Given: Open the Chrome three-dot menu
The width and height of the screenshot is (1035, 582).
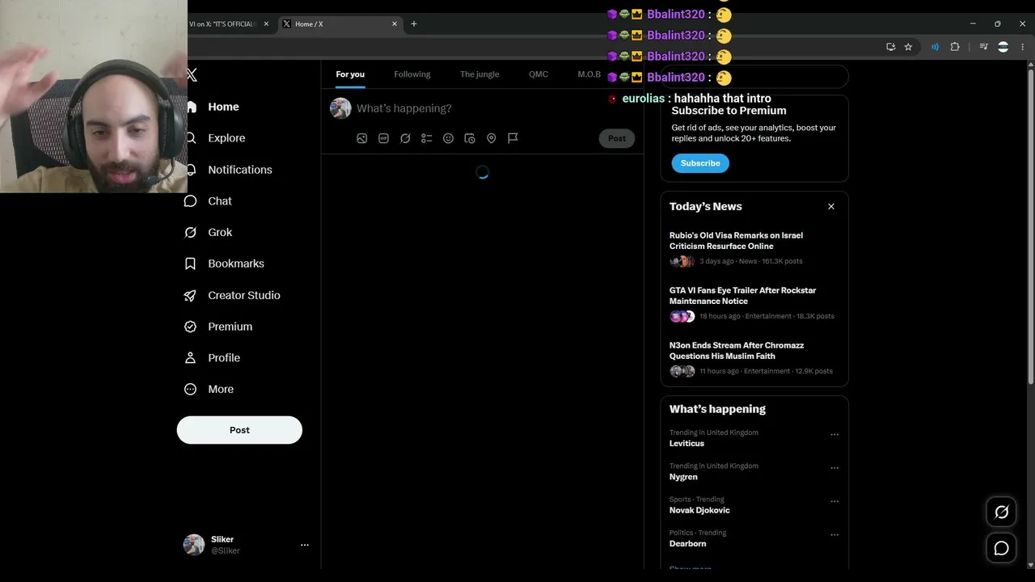Looking at the screenshot, I should pyautogui.click(x=1022, y=47).
